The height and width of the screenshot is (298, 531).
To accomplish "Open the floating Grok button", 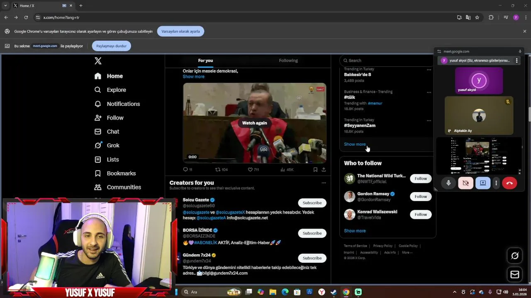I will click(515, 256).
